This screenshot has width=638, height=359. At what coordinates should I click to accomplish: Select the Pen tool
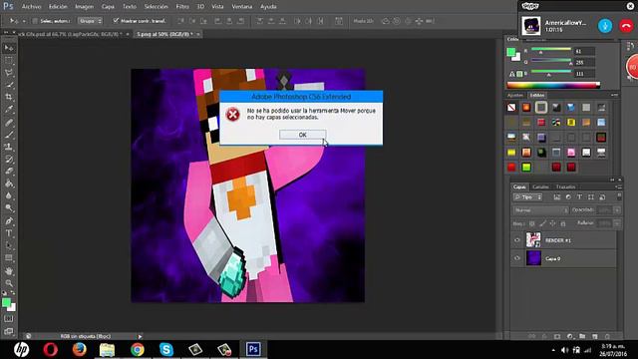(x=9, y=220)
